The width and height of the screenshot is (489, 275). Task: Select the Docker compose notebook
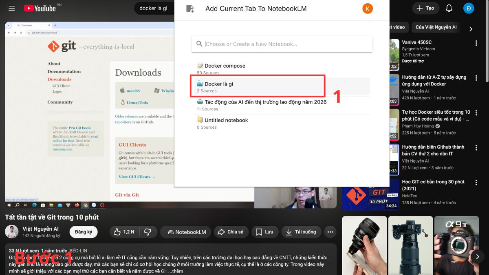[x=282, y=69]
